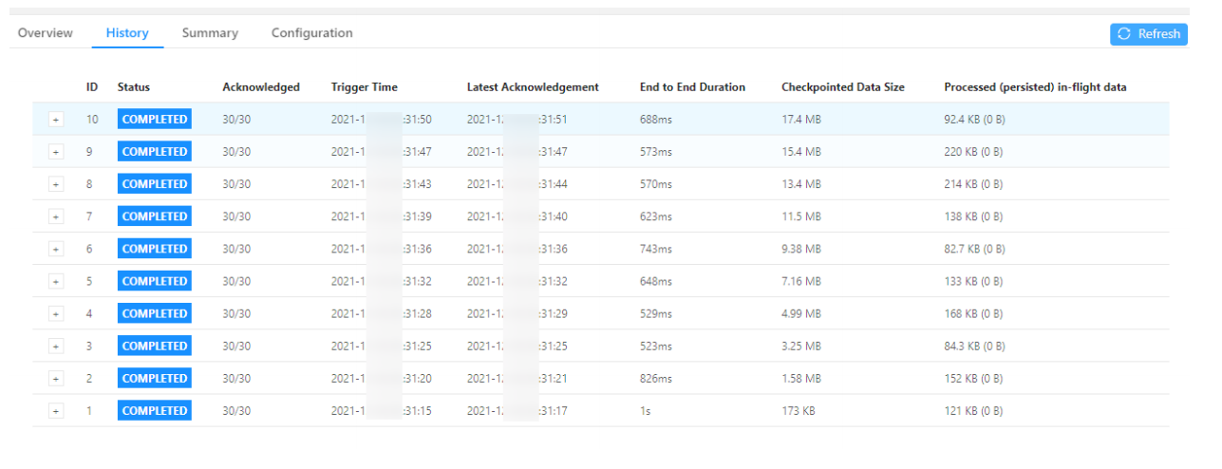Go to the Configuration tab
The height and width of the screenshot is (469, 1222).
311,33
